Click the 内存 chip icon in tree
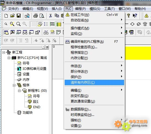This screenshot has height=134, width=151. click(x=19, y=80)
